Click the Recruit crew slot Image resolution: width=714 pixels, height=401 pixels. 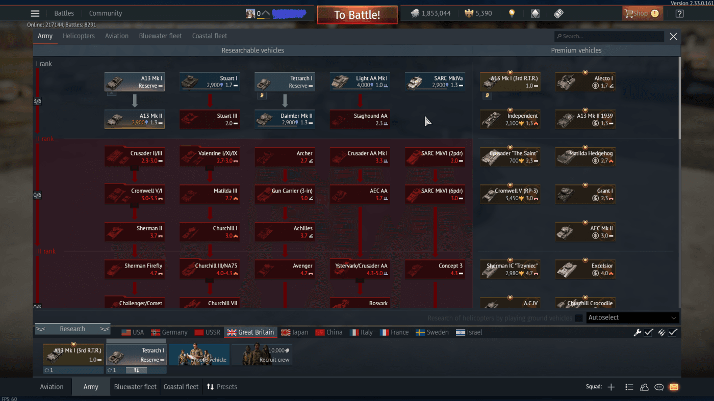point(262,355)
